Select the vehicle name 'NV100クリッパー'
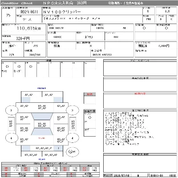The height and width of the screenshot is (178, 178). point(62,12)
